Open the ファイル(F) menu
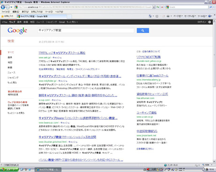The width and height of the screenshot is (216, 172). pos(6,12)
